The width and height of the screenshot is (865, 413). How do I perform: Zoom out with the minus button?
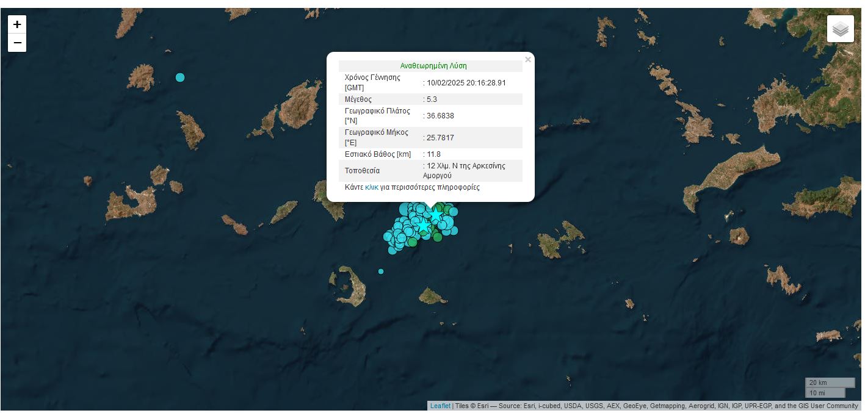[17, 43]
